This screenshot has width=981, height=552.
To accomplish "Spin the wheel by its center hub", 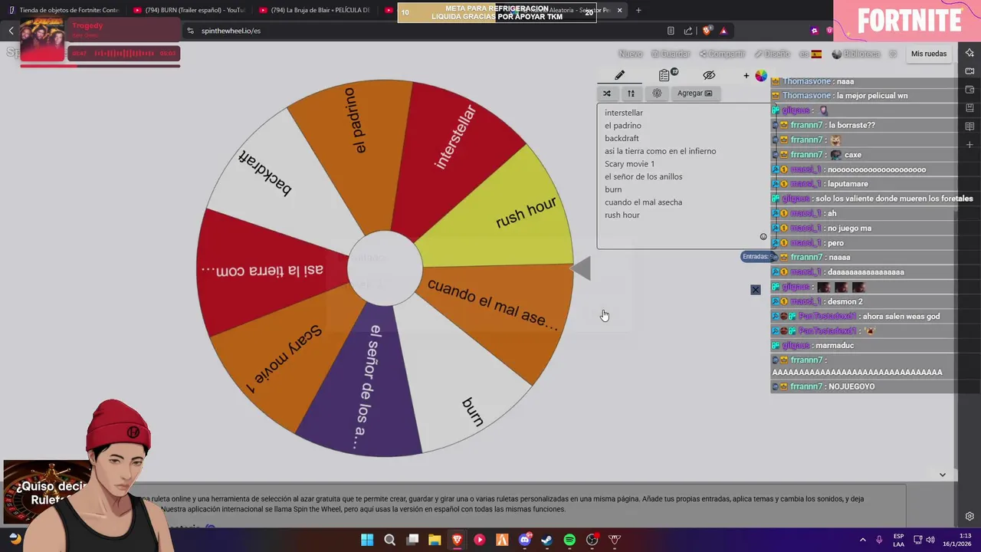I will [x=385, y=268].
